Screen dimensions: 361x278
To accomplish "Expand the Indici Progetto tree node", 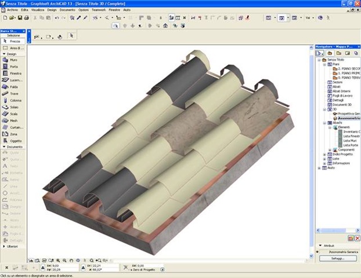I will 324,155.
